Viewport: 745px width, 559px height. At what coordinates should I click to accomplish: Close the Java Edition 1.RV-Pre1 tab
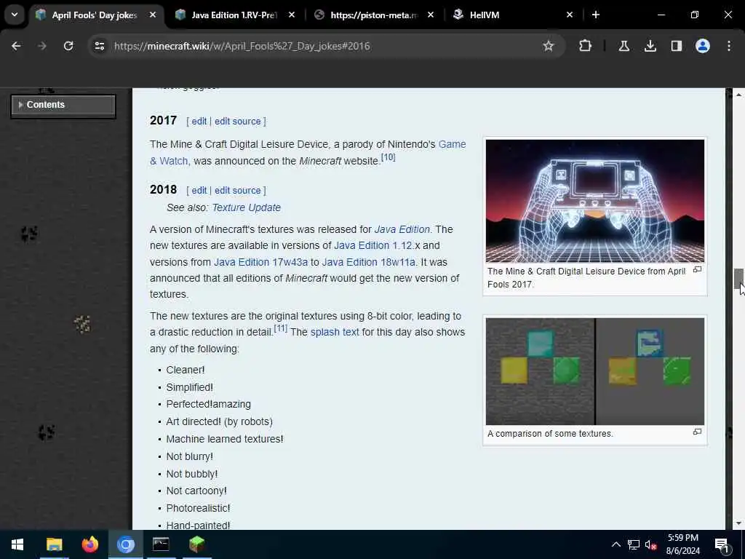[292, 15]
